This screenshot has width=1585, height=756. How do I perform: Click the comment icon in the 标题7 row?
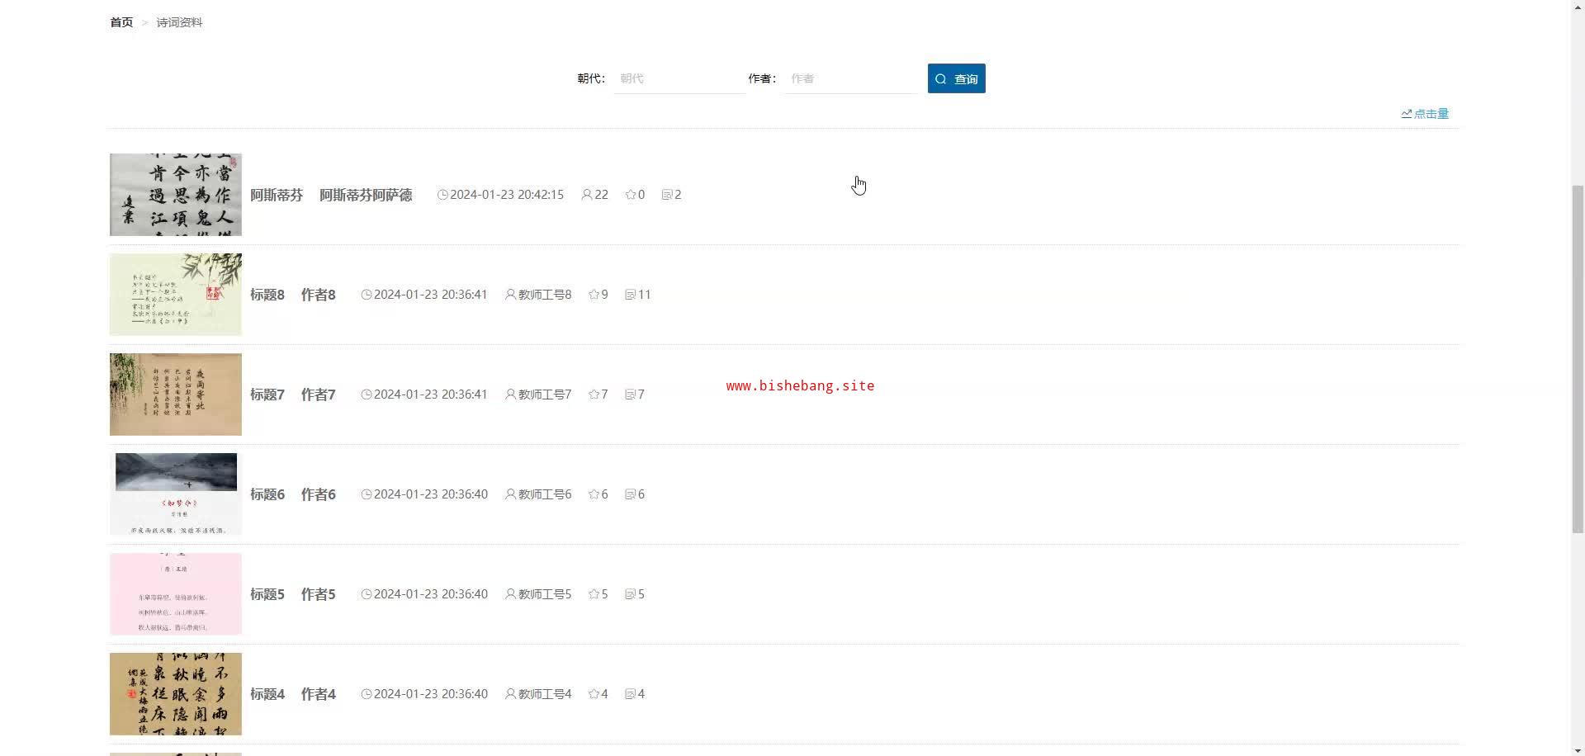pyautogui.click(x=631, y=395)
